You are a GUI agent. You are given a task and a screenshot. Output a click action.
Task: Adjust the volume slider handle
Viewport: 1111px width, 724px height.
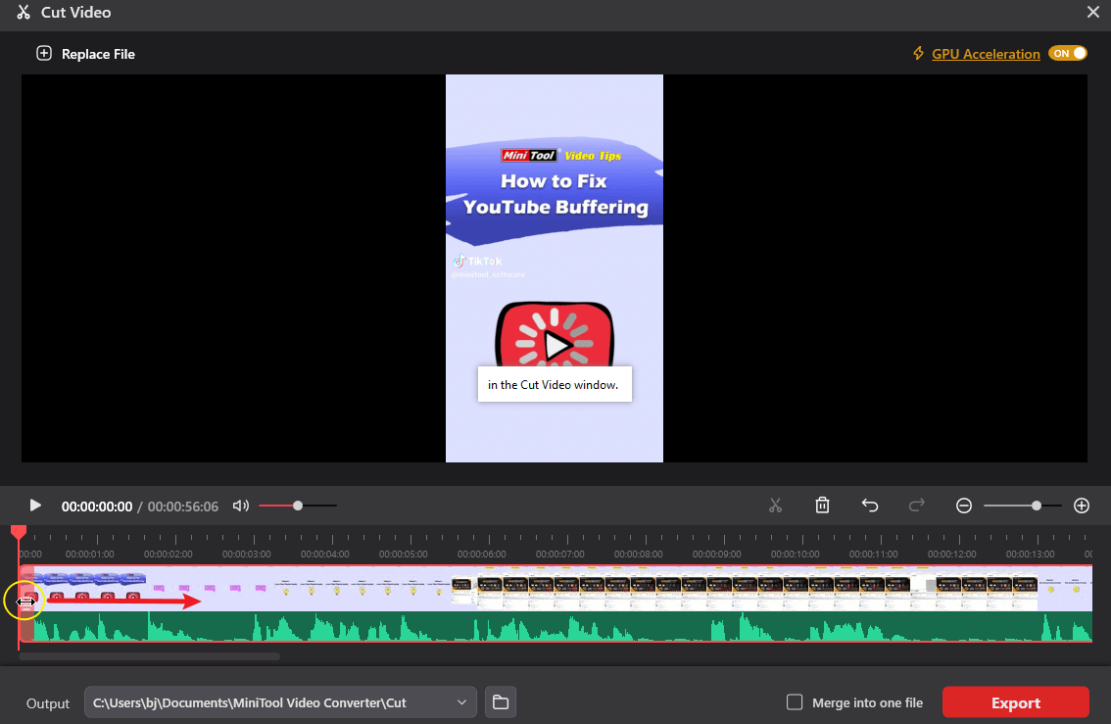tap(298, 506)
